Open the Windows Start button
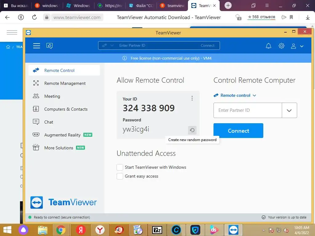Viewport: 315px width, 236px height. [x=7, y=230]
